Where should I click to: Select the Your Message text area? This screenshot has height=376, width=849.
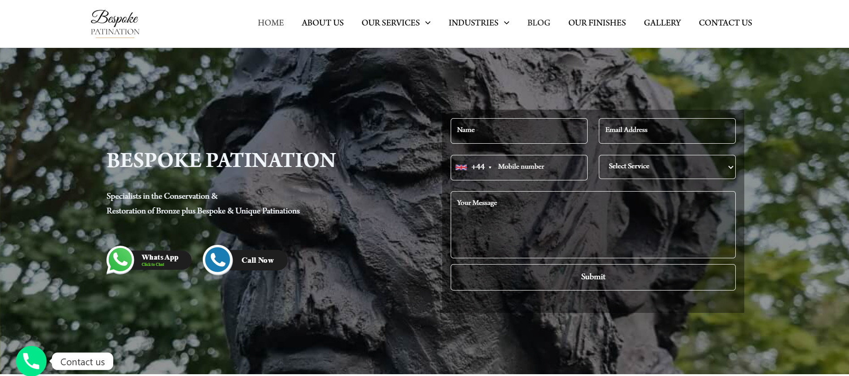point(593,225)
